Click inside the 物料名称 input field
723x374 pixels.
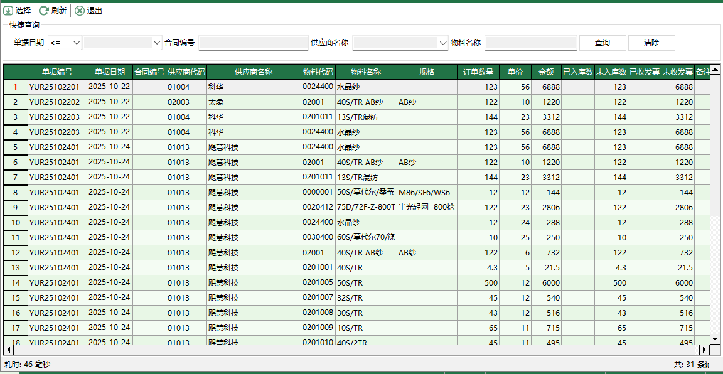pyautogui.click(x=531, y=43)
